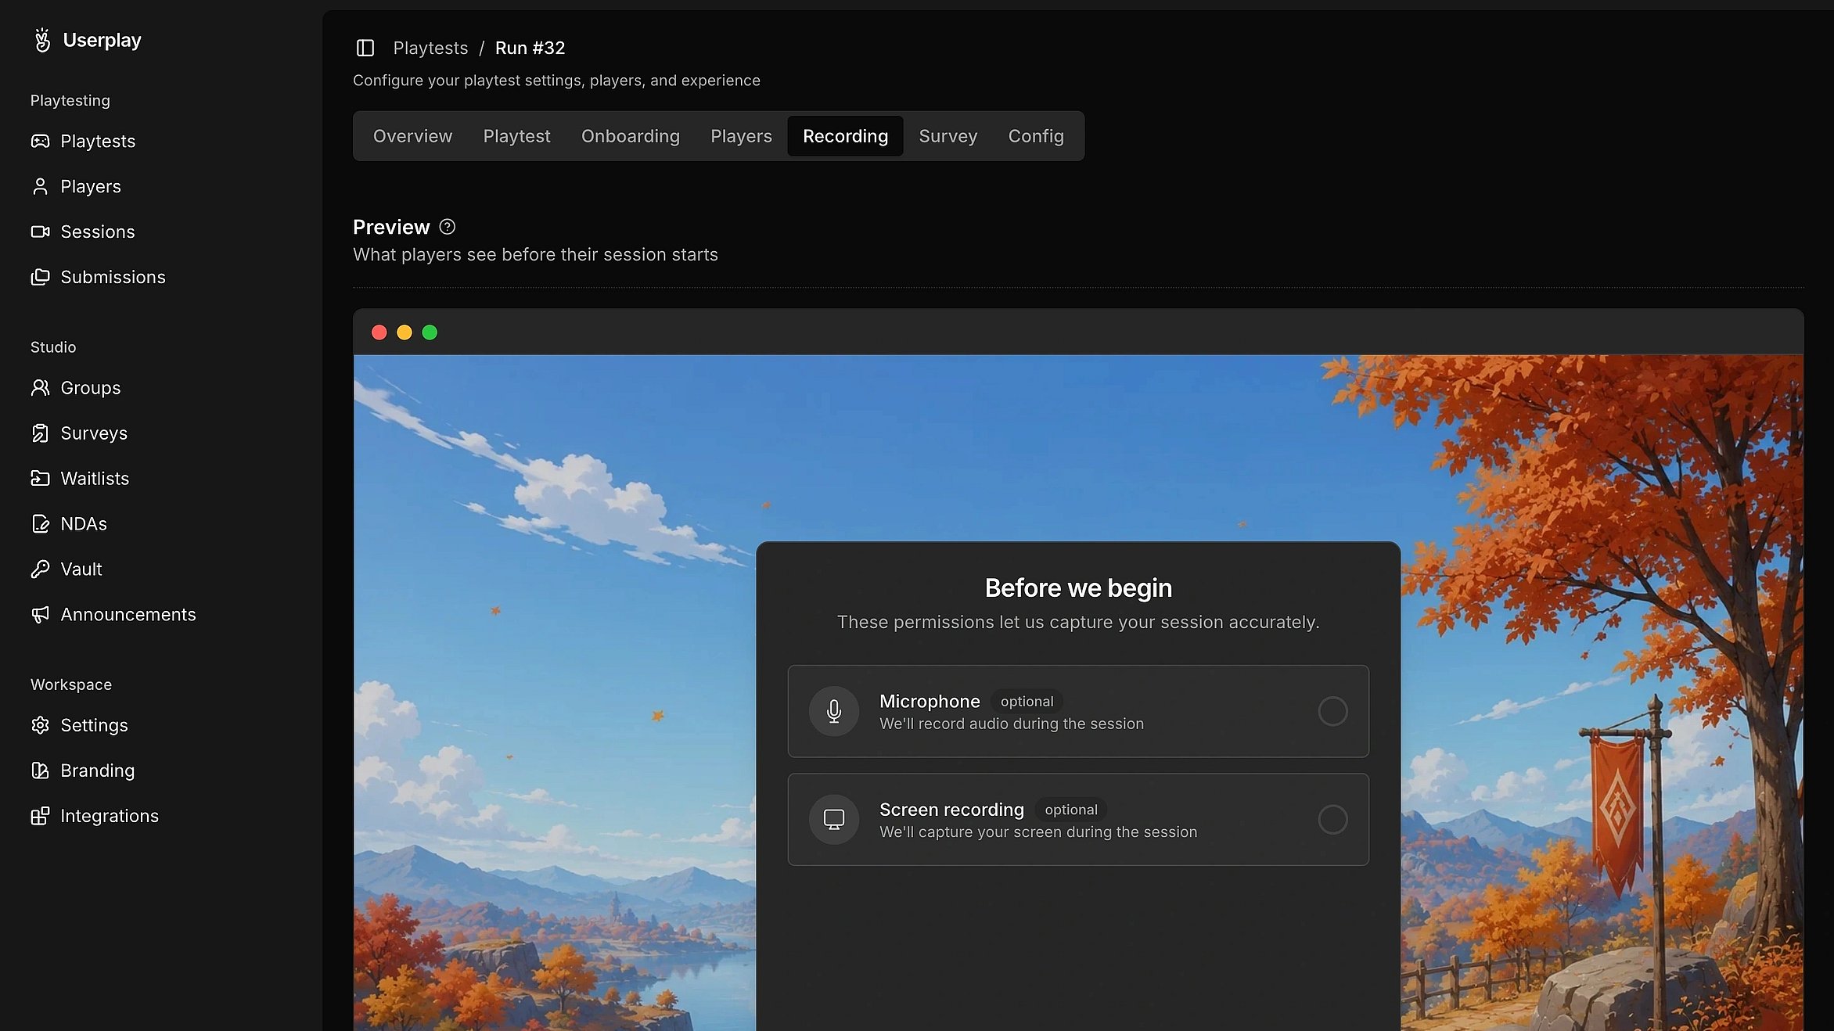Click the 'optional' badge beside Screen recording
Screen dimensions: 1834x1031
(1071, 810)
